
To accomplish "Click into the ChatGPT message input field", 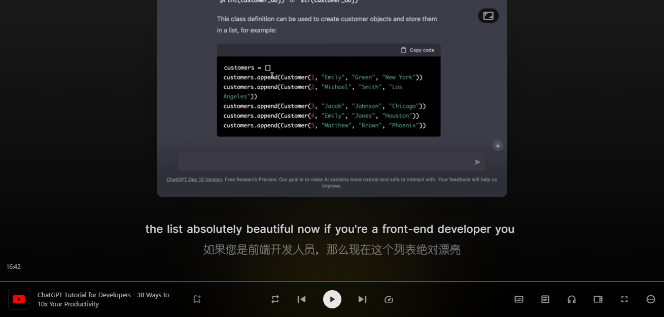I will tap(332, 162).
